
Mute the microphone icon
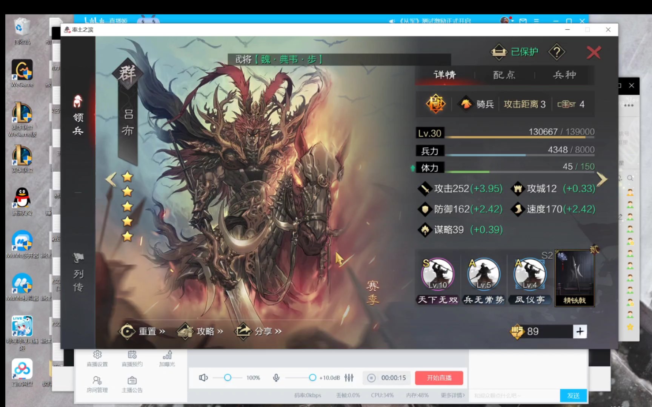pyautogui.click(x=276, y=378)
